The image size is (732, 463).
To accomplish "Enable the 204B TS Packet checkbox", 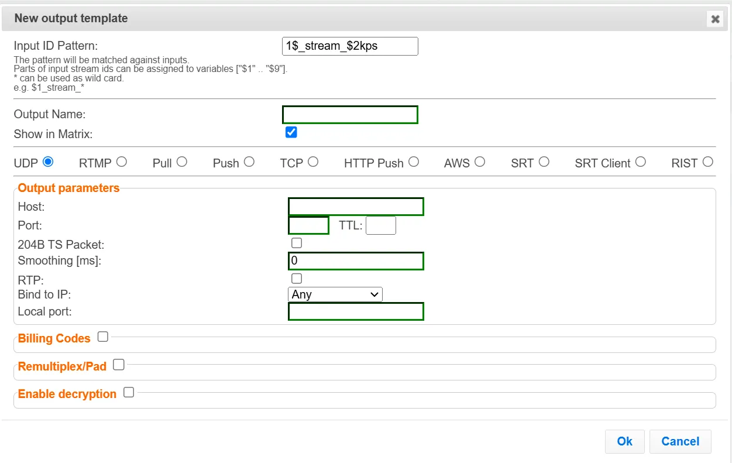I will 297,243.
